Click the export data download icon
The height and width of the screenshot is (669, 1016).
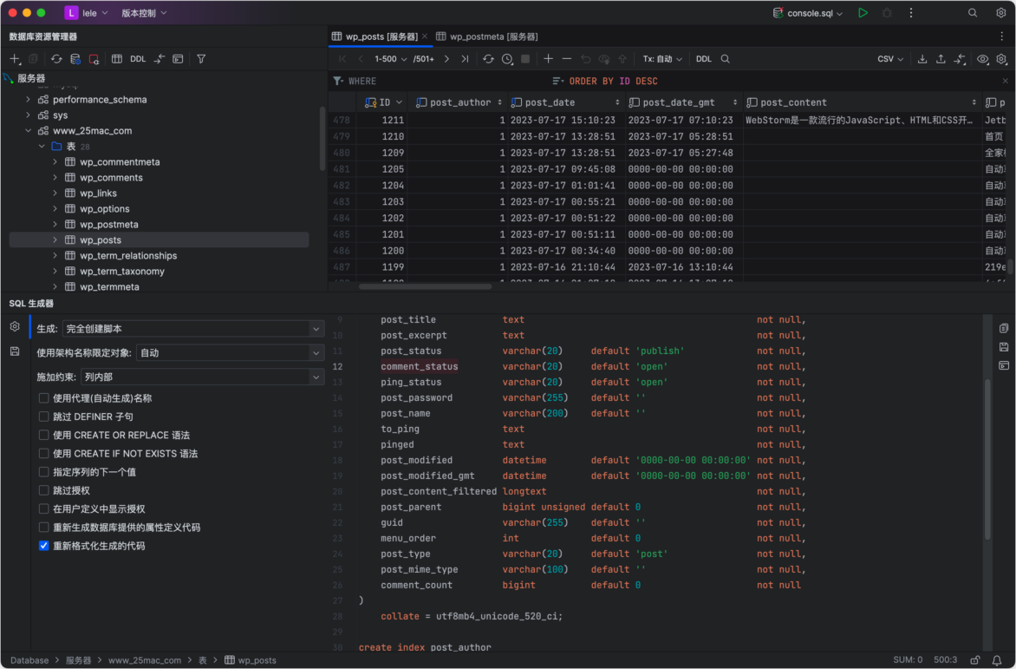922,59
